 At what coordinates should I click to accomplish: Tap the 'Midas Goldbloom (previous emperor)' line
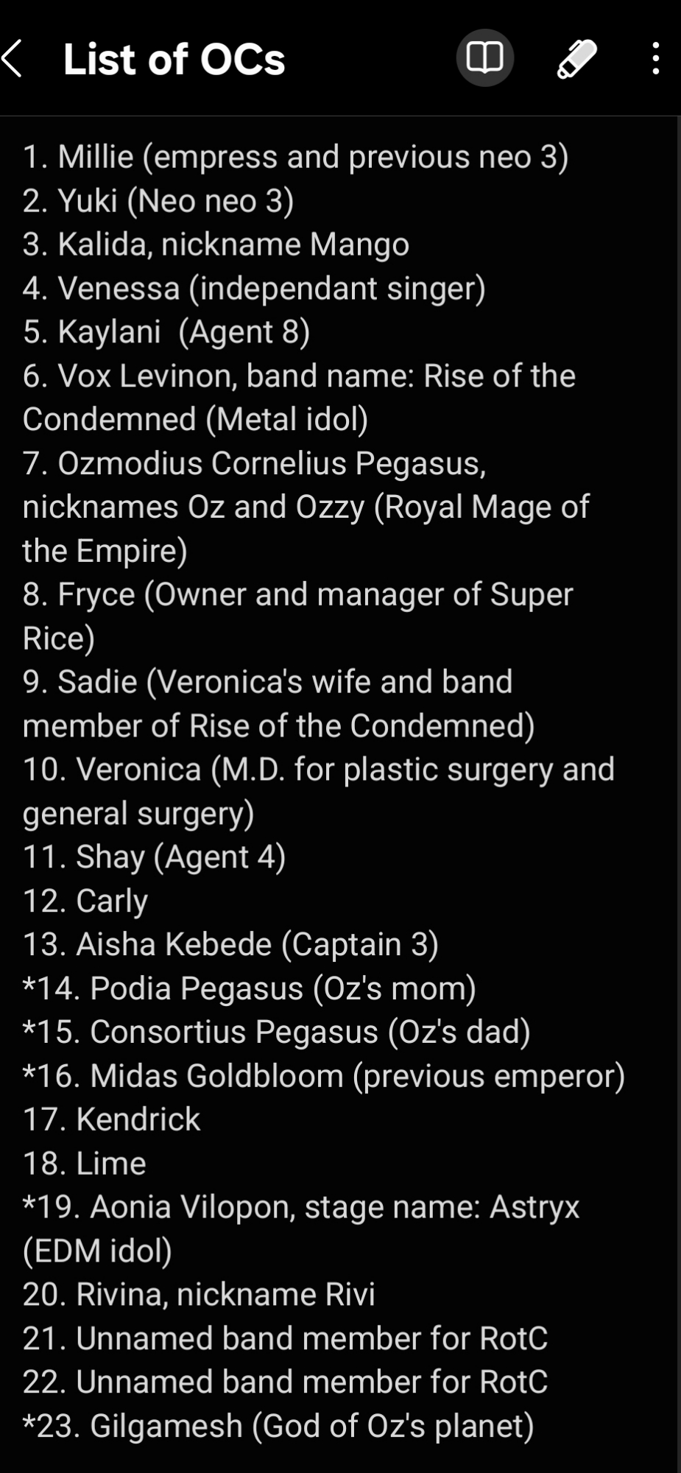pos(324,1076)
